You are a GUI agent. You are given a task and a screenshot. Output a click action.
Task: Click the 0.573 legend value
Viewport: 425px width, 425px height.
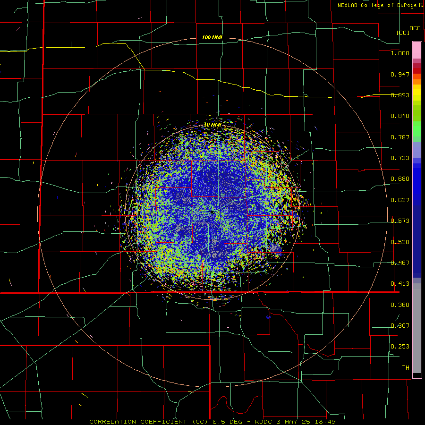400,221
